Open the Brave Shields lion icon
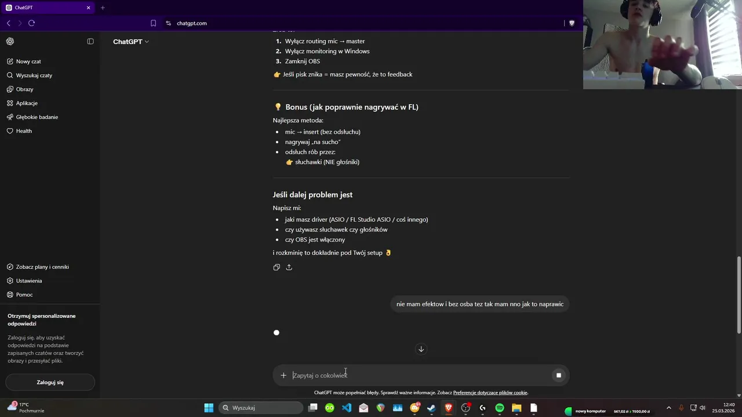Image resolution: width=742 pixels, height=417 pixels. coord(572,23)
